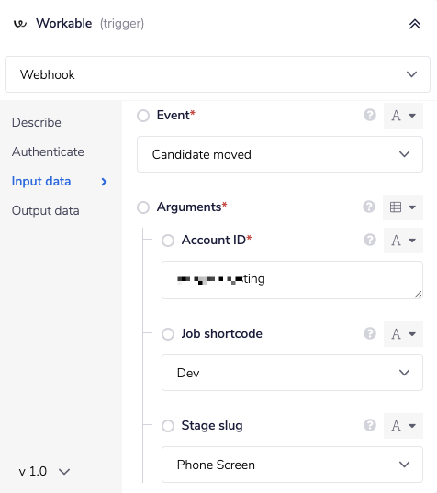The height and width of the screenshot is (493, 437).
Task: Show help for the Arguments field
Action: (x=369, y=207)
